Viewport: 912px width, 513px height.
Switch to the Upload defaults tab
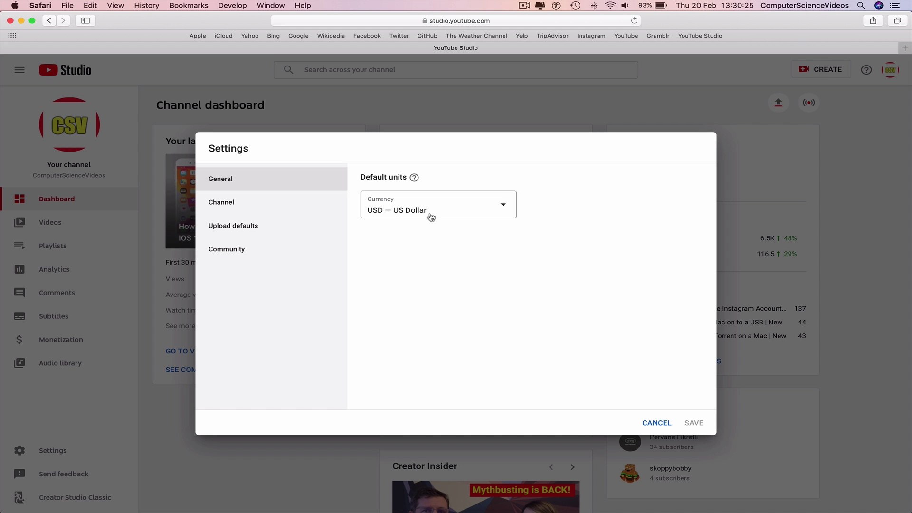pos(233,226)
